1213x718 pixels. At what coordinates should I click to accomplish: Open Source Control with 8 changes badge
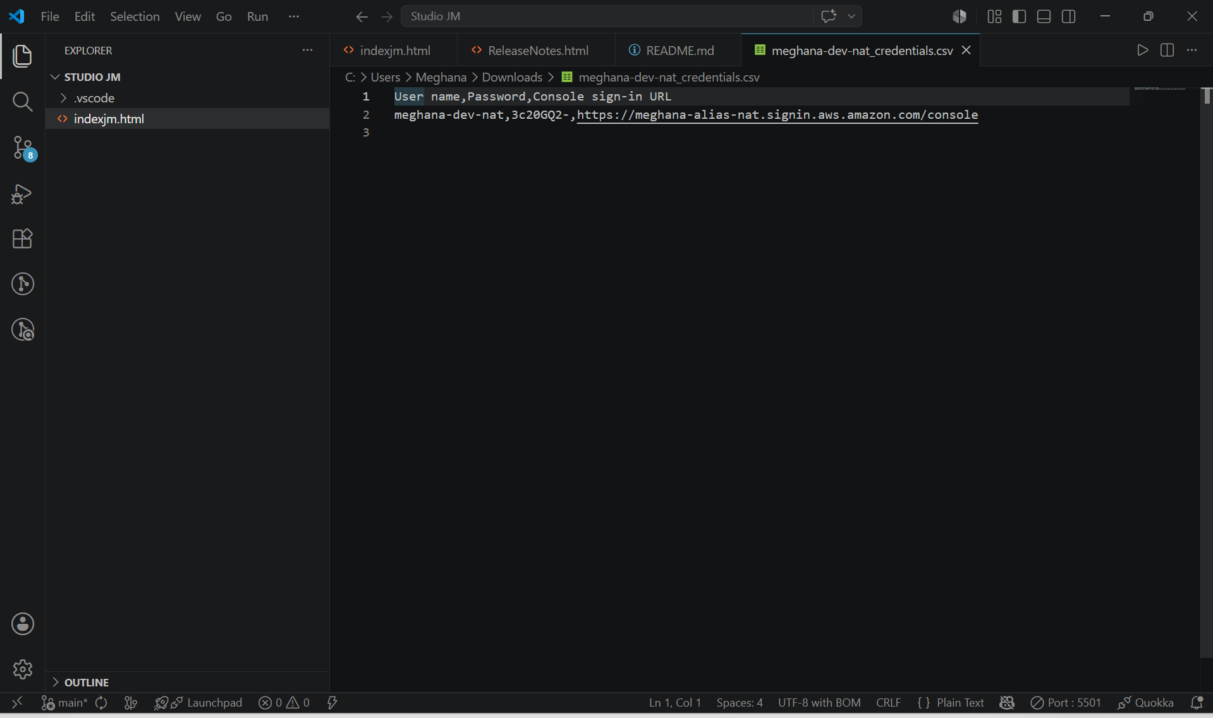[24, 148]
